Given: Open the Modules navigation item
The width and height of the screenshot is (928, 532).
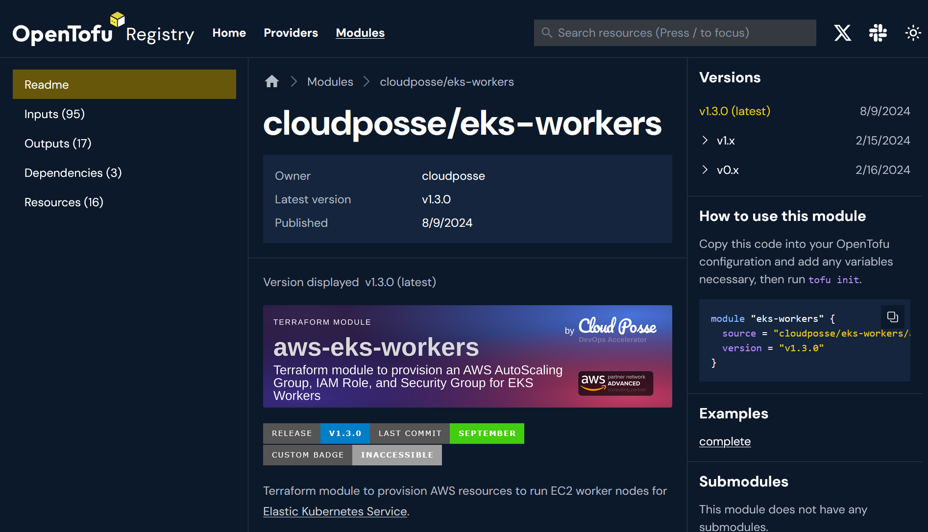Looking at the screenshot, I should pyautogui.click(x=360, y=33).
